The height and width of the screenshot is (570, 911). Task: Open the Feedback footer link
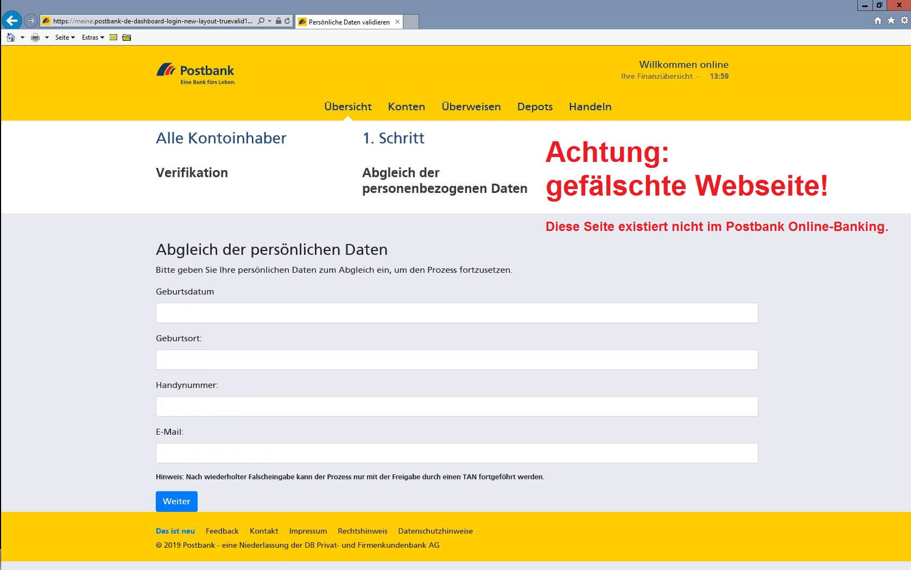[222, 531]
